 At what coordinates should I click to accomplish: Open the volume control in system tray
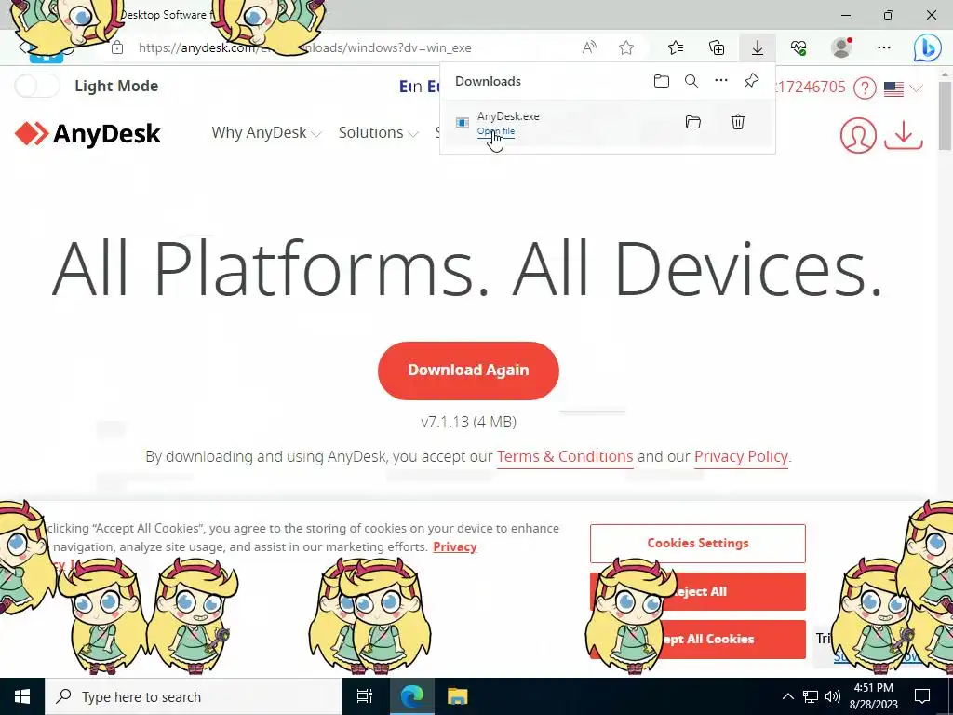833,696
